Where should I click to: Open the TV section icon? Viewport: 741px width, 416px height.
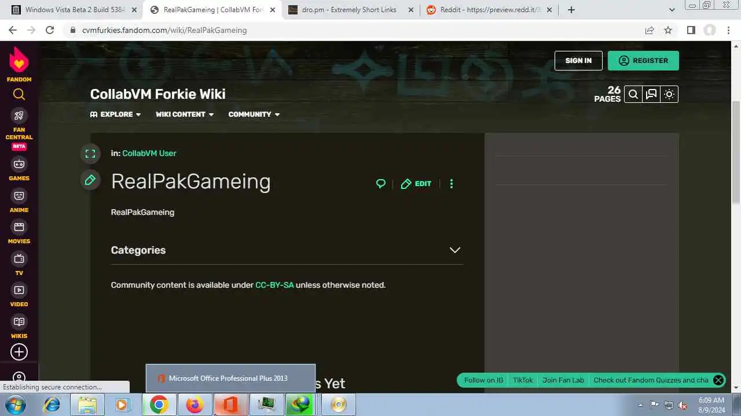pyautogui.click(x=19, y=258)
